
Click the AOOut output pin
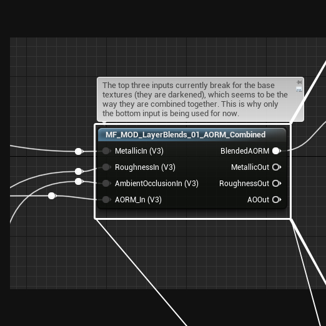pos(277,200)
